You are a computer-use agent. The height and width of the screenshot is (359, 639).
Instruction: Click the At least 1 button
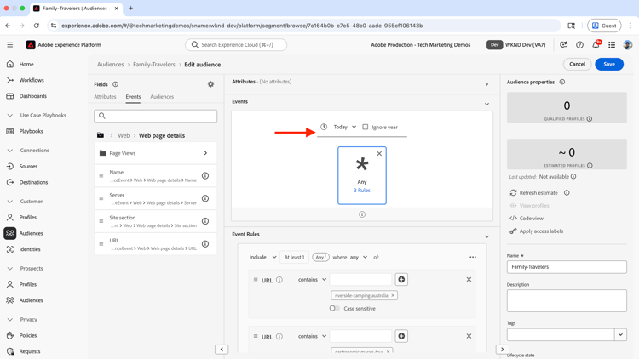[294, 257]
